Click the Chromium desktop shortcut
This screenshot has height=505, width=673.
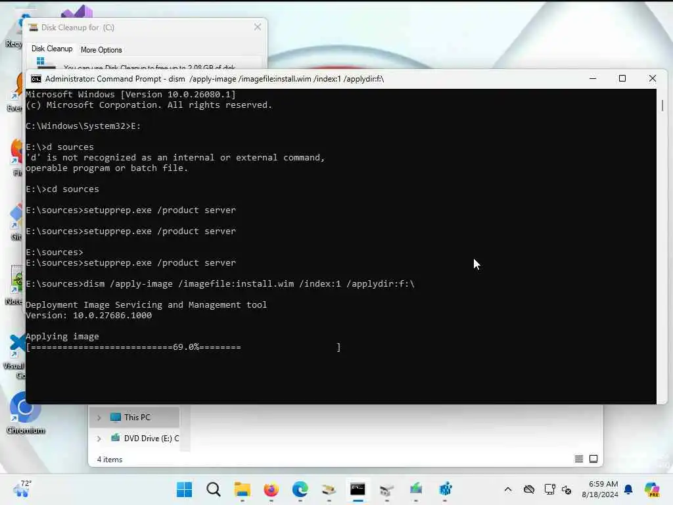26,413
